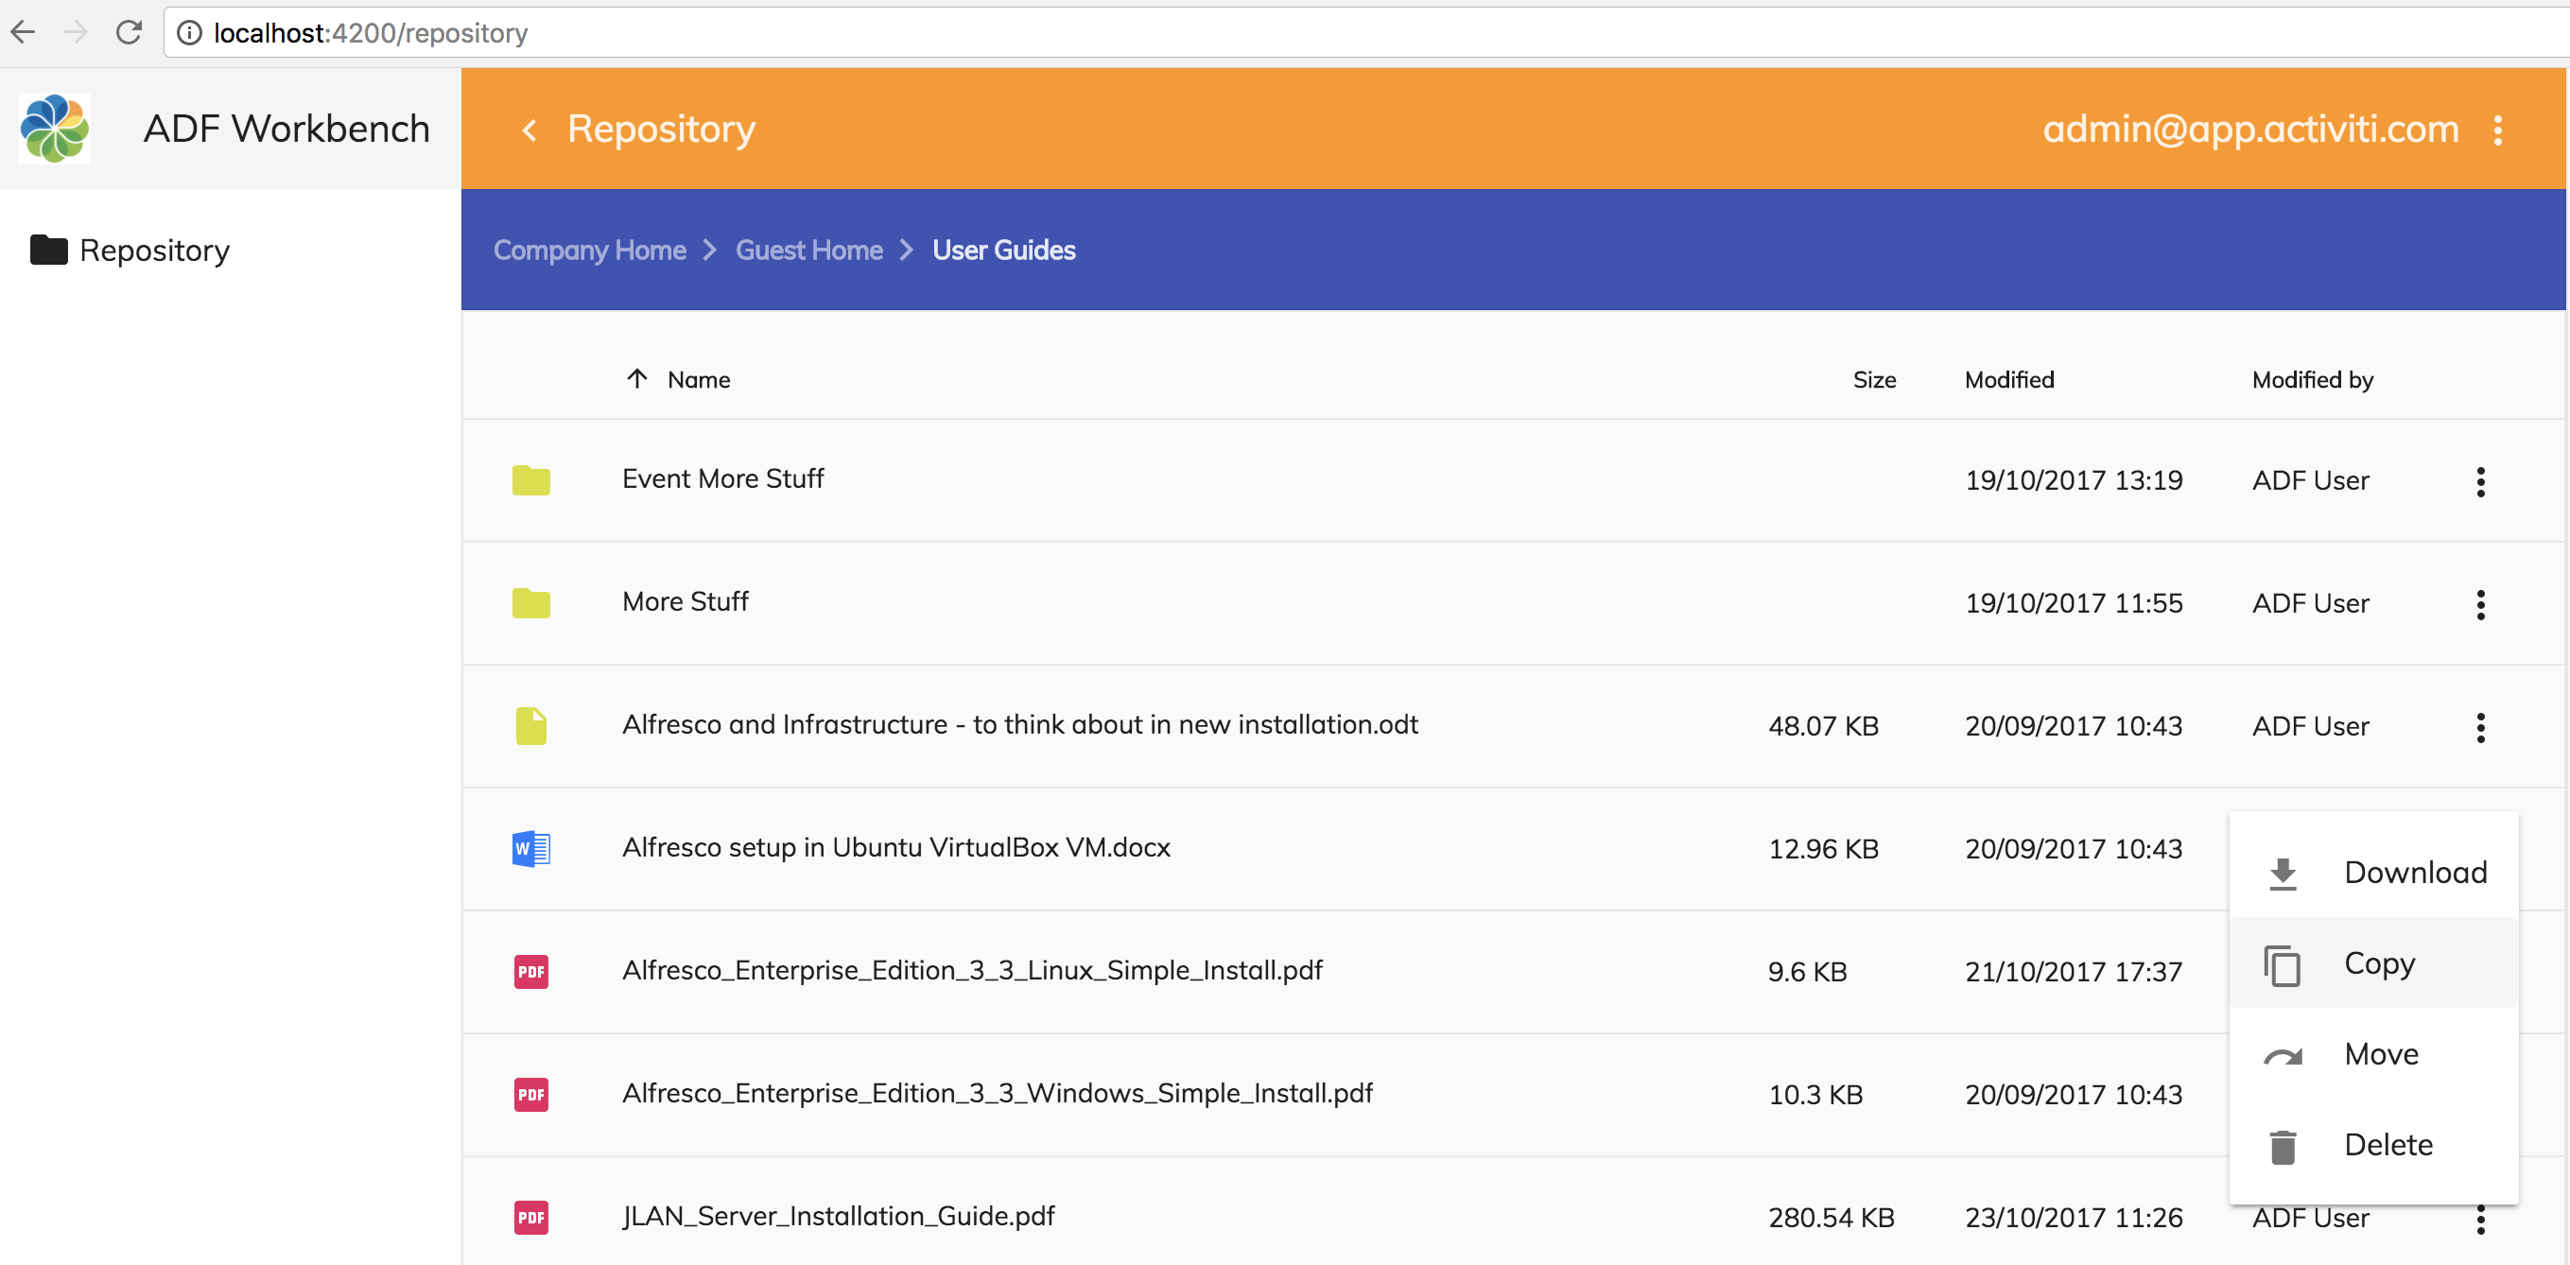
Task: Go to Guest Home breadcrumb
Action: click(809, 250)
